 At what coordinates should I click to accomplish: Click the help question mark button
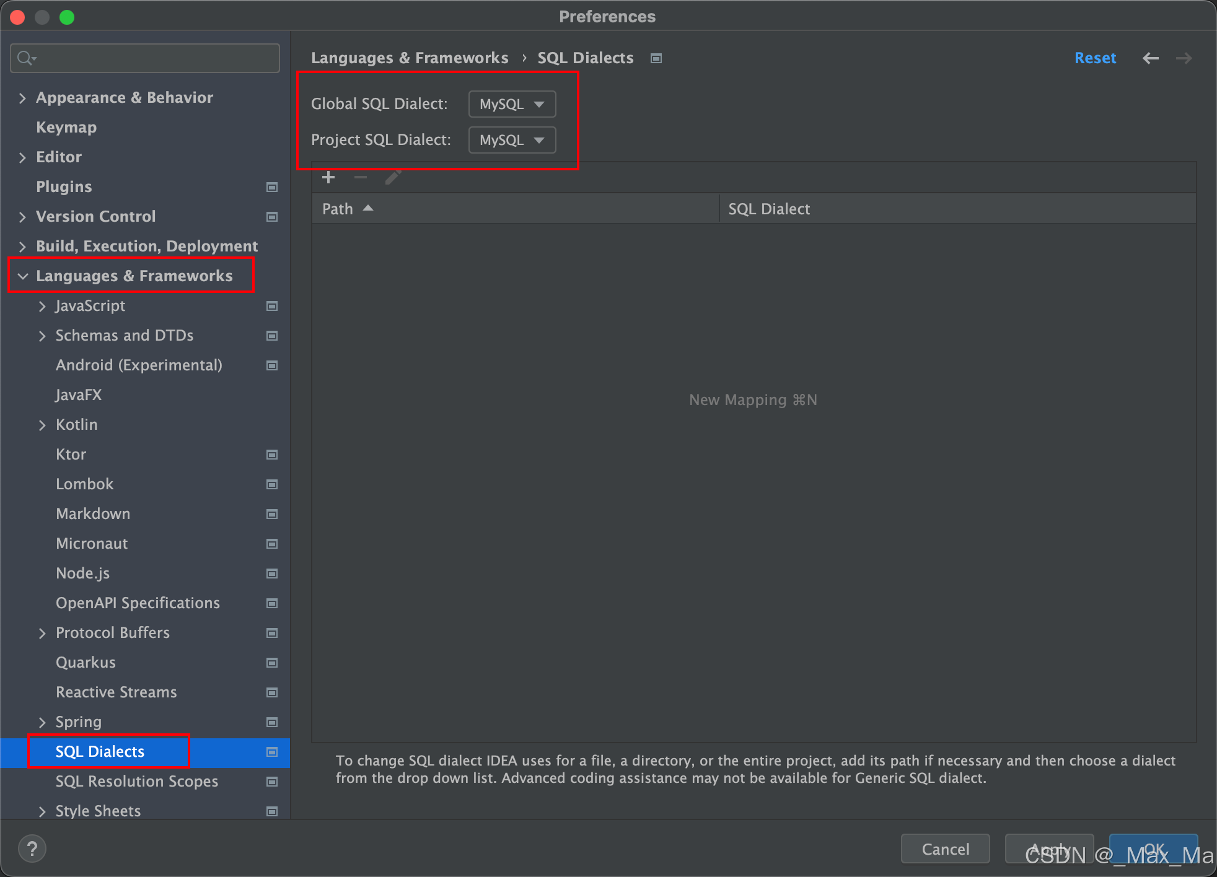(32, 849)
